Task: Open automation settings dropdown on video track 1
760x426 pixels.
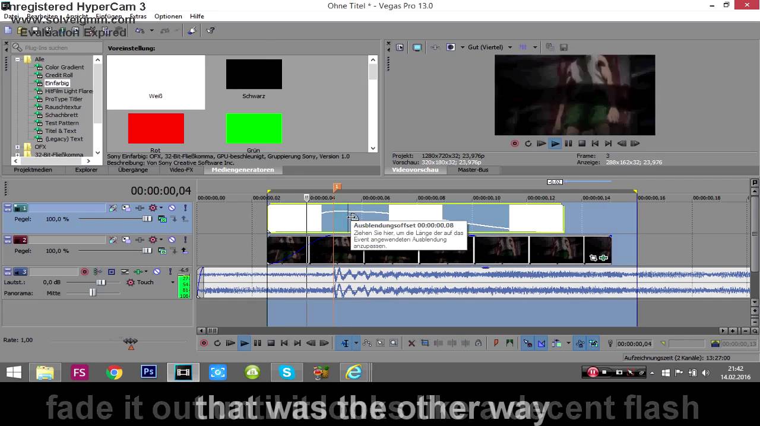Action: [161, 208]
